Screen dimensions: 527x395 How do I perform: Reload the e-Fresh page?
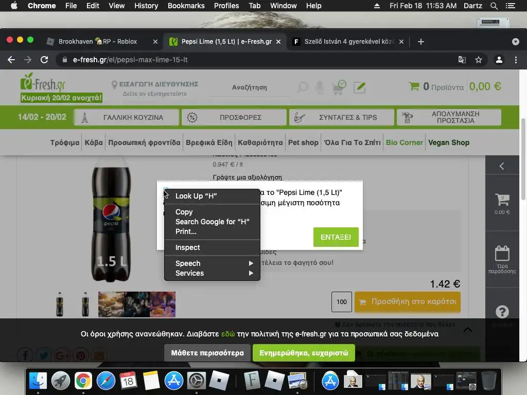click(x=44, y=60)
